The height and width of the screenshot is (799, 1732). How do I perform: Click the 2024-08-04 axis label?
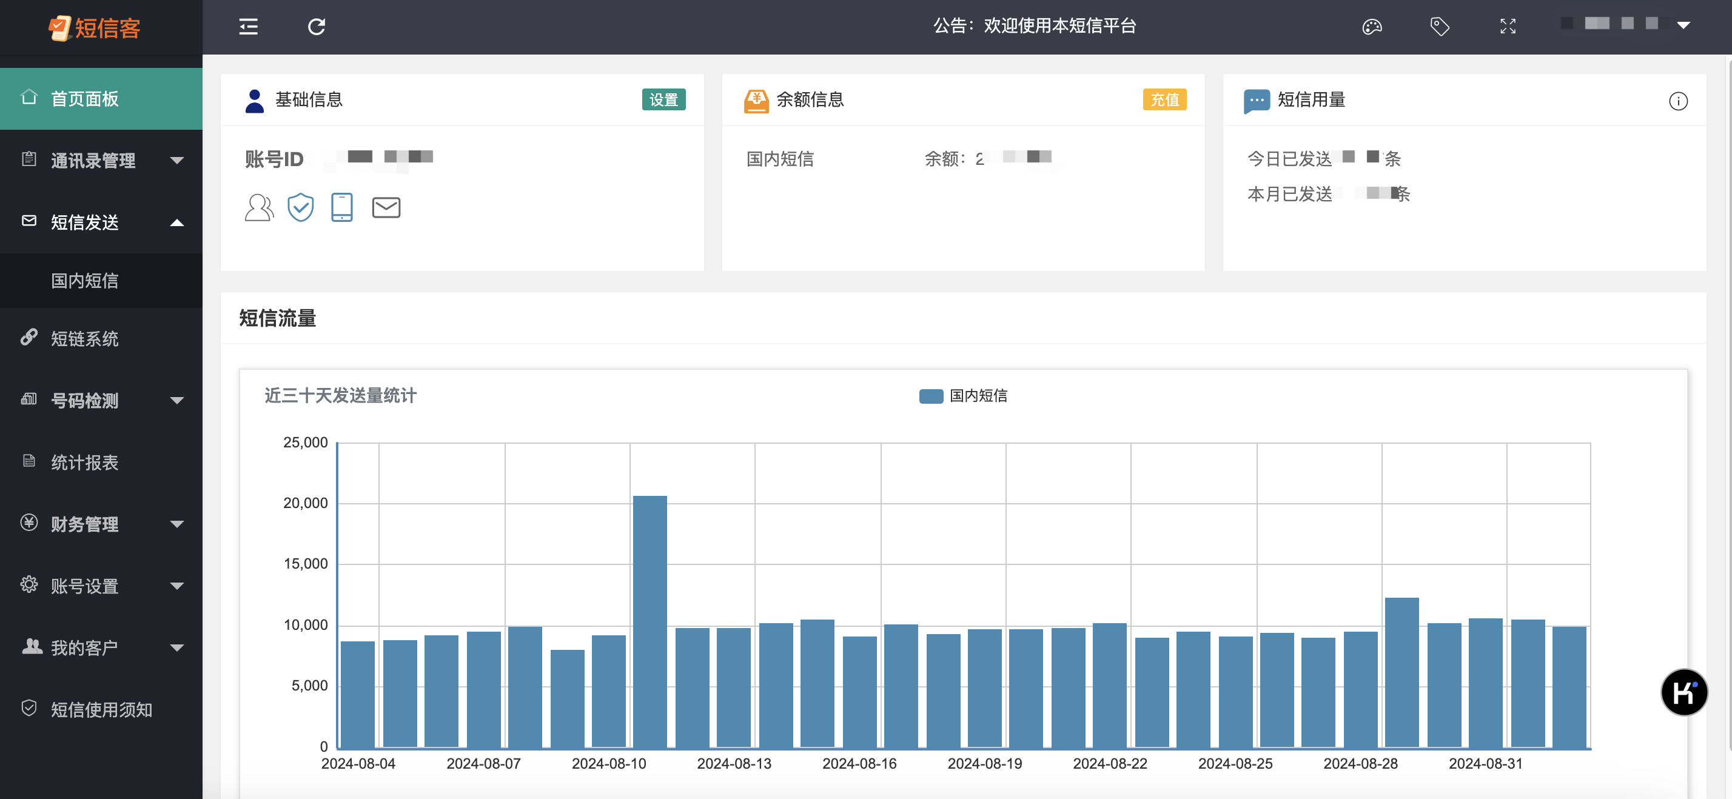pyautogui.click(x=358, y=763)
